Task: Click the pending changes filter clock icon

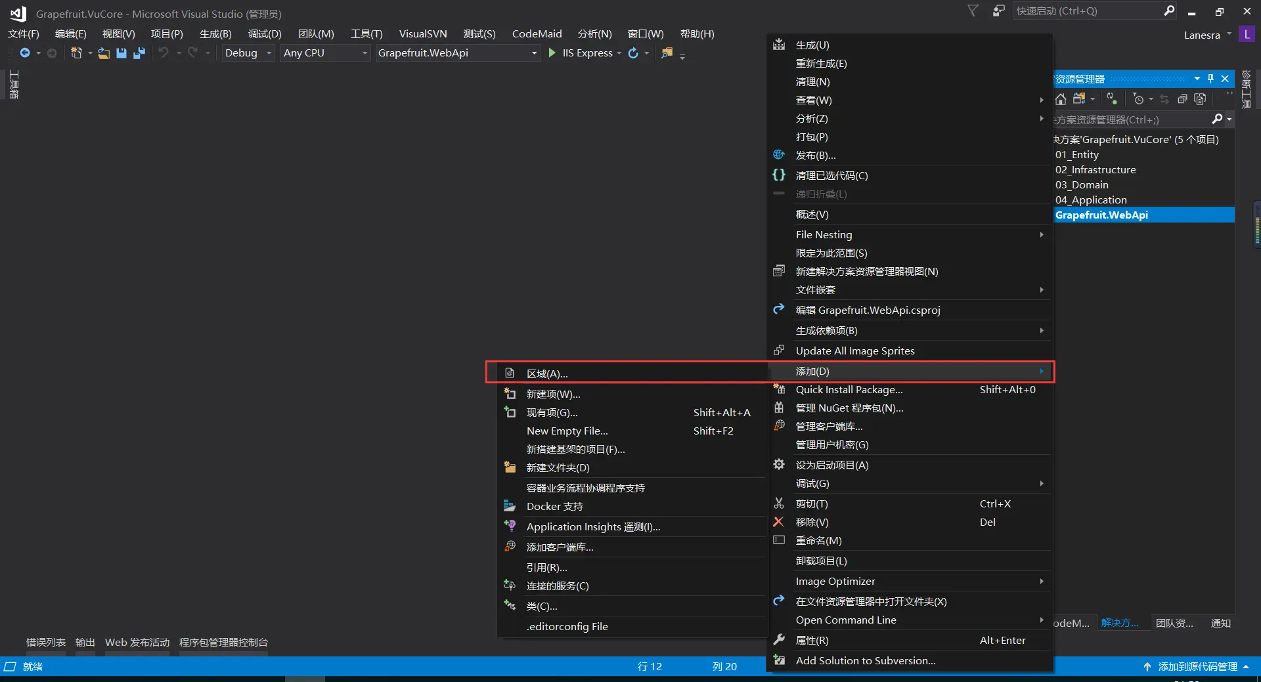Action: 1139,99
